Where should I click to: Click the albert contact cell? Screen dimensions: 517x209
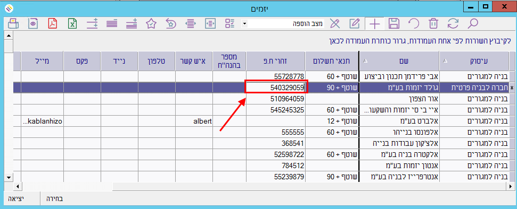point(194,121)
